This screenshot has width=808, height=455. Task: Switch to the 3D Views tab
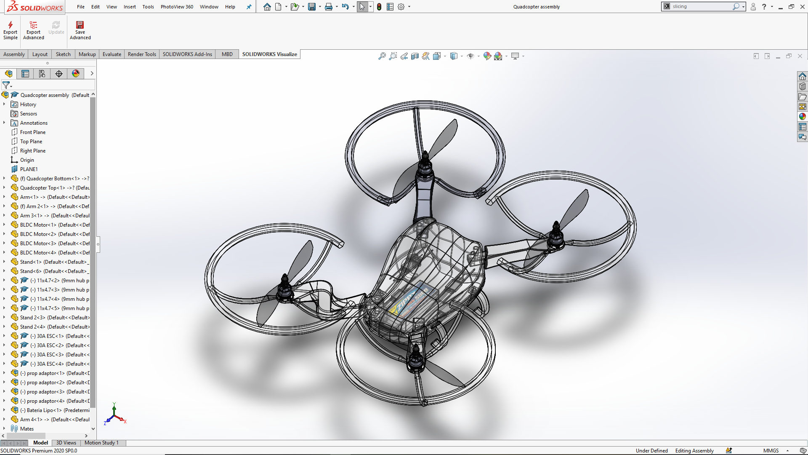pyautogui.click(x=66, y=443)
